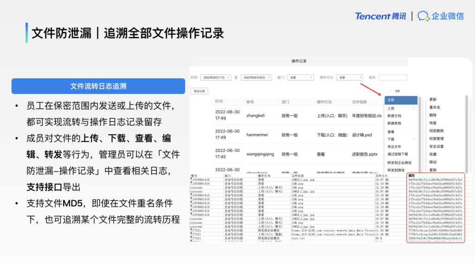Select 新建表格 in the action list
Viewport: 475px width, 264px height.
[394, 123]
